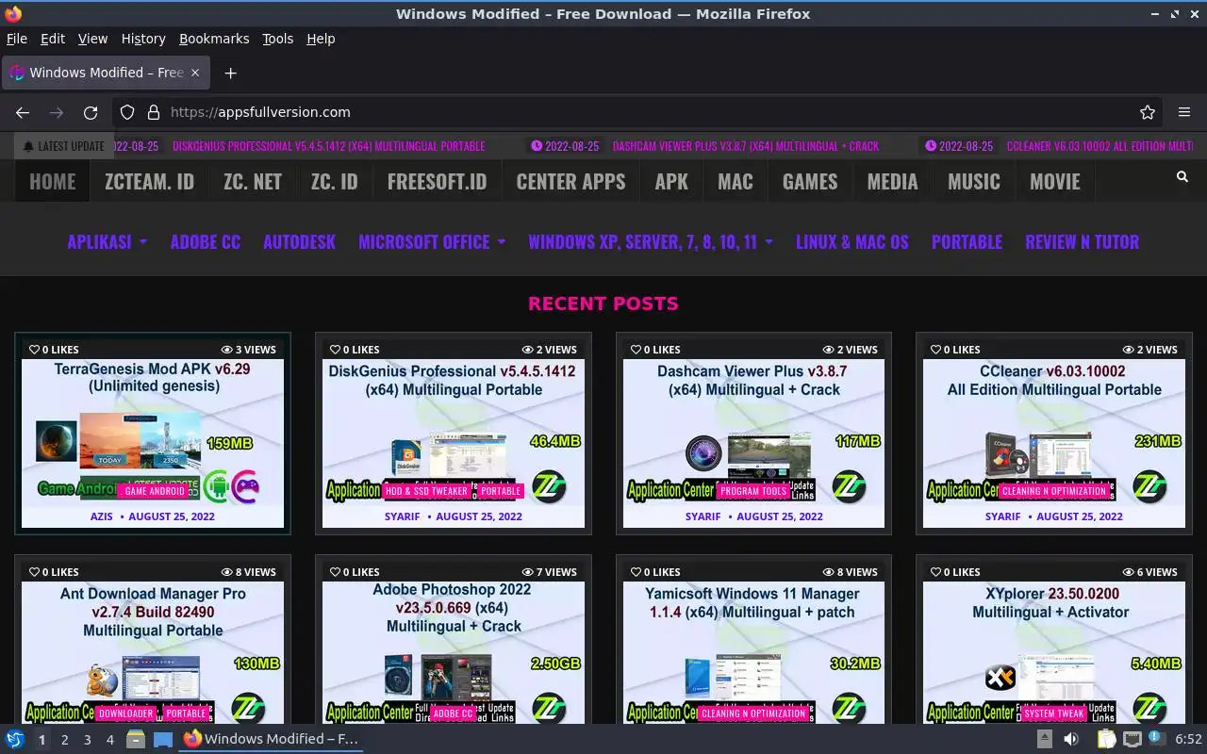This screenshot has height=754, width=1207.
Task: Open the LINUX & MAC OS link
Action: tap(852, 242)
